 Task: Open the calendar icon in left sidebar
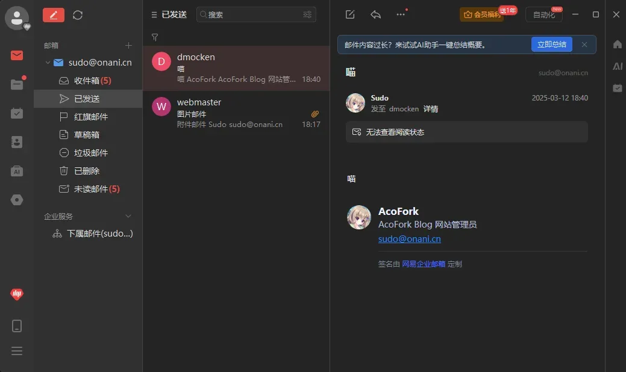(x=17, y=113)
